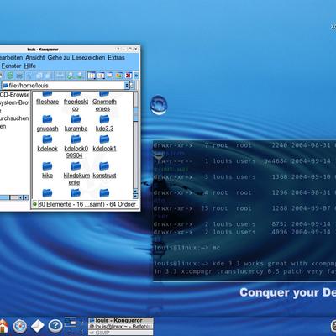Open the location history dropdown arrow

(x=127, y=86)
